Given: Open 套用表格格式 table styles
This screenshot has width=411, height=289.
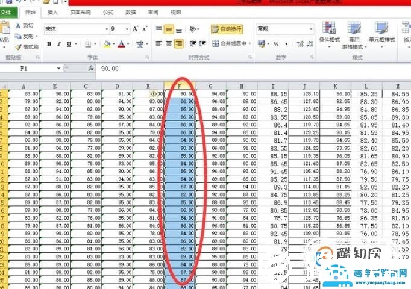Looking at the screenshot, I should [x=354, y=36].
